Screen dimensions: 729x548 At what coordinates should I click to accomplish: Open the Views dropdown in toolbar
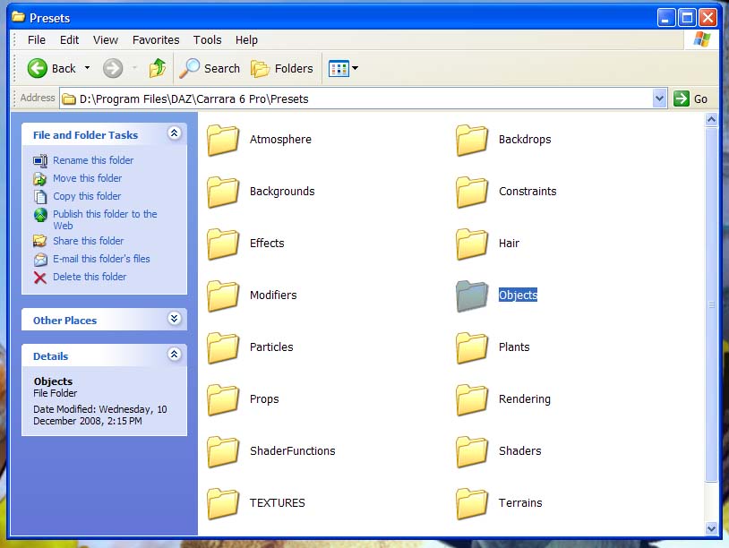[x=343, y=68]
